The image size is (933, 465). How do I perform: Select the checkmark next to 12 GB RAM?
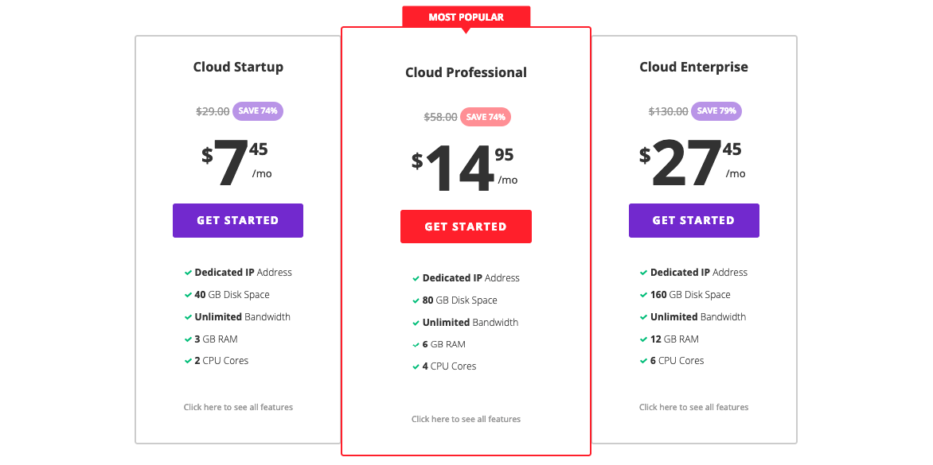[x=643, y=339]
